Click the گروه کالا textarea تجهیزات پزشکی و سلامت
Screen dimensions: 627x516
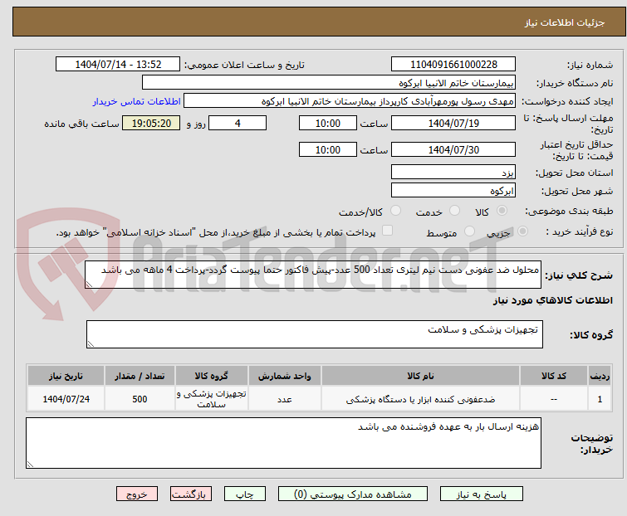click(x=314, y=334)
